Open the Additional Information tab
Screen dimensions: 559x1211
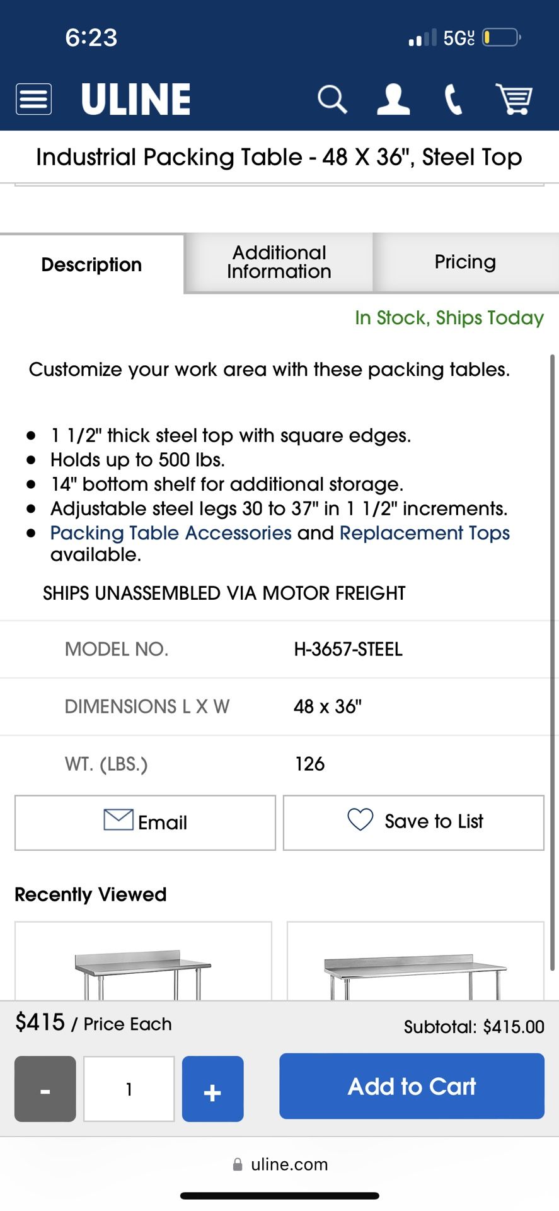point(279,262)
